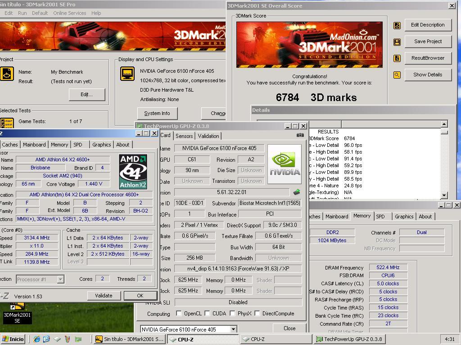
Task: Open the 3DMark2001 SE desktop shortcut
Action: [17, 313]
